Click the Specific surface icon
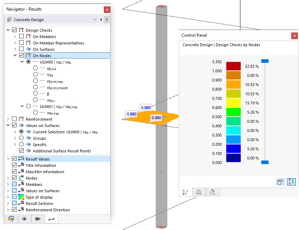 point(28,144)
